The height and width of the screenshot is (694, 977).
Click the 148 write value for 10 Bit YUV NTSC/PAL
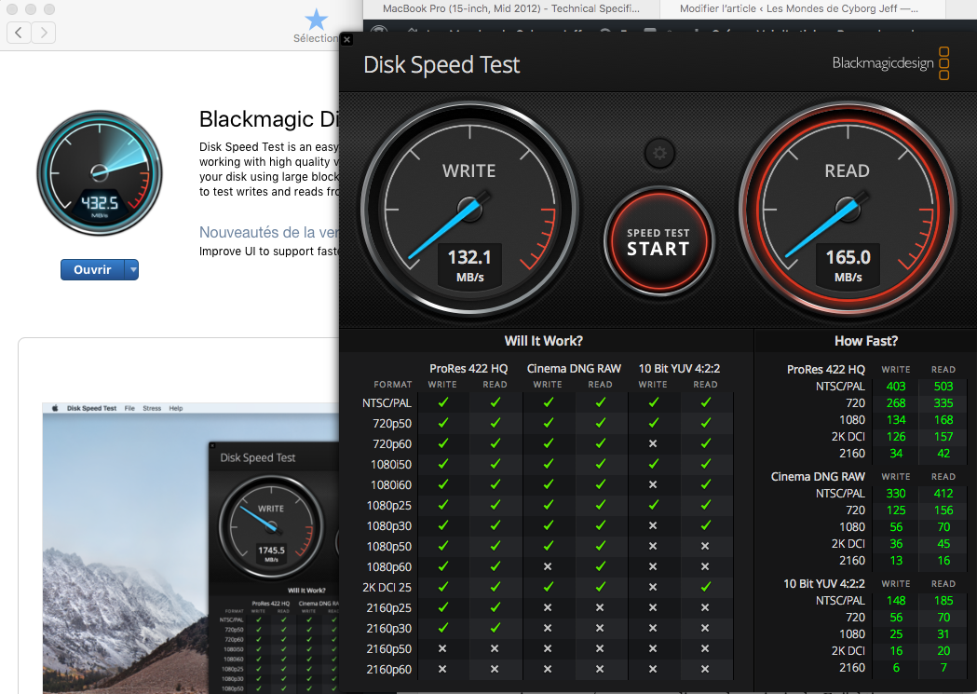896,601
